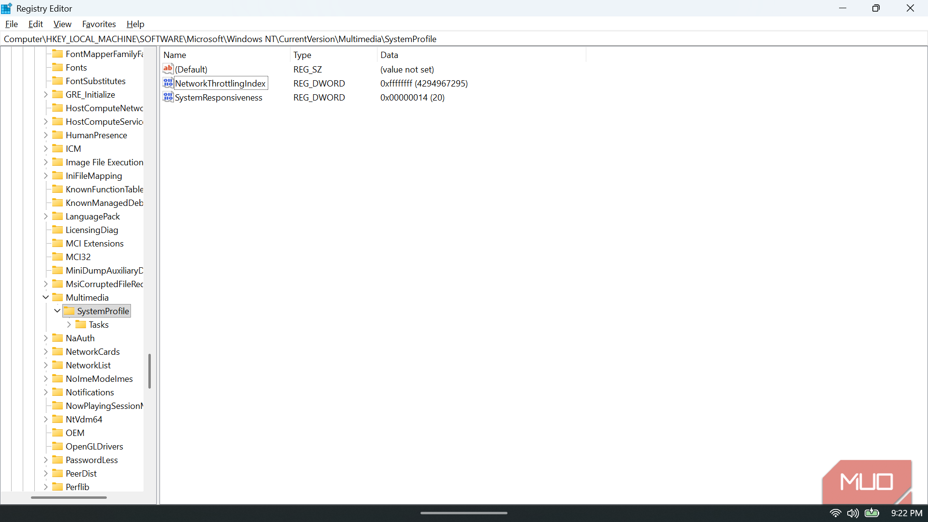Click the tree pane horizontal scrollbar thumb

69,497
